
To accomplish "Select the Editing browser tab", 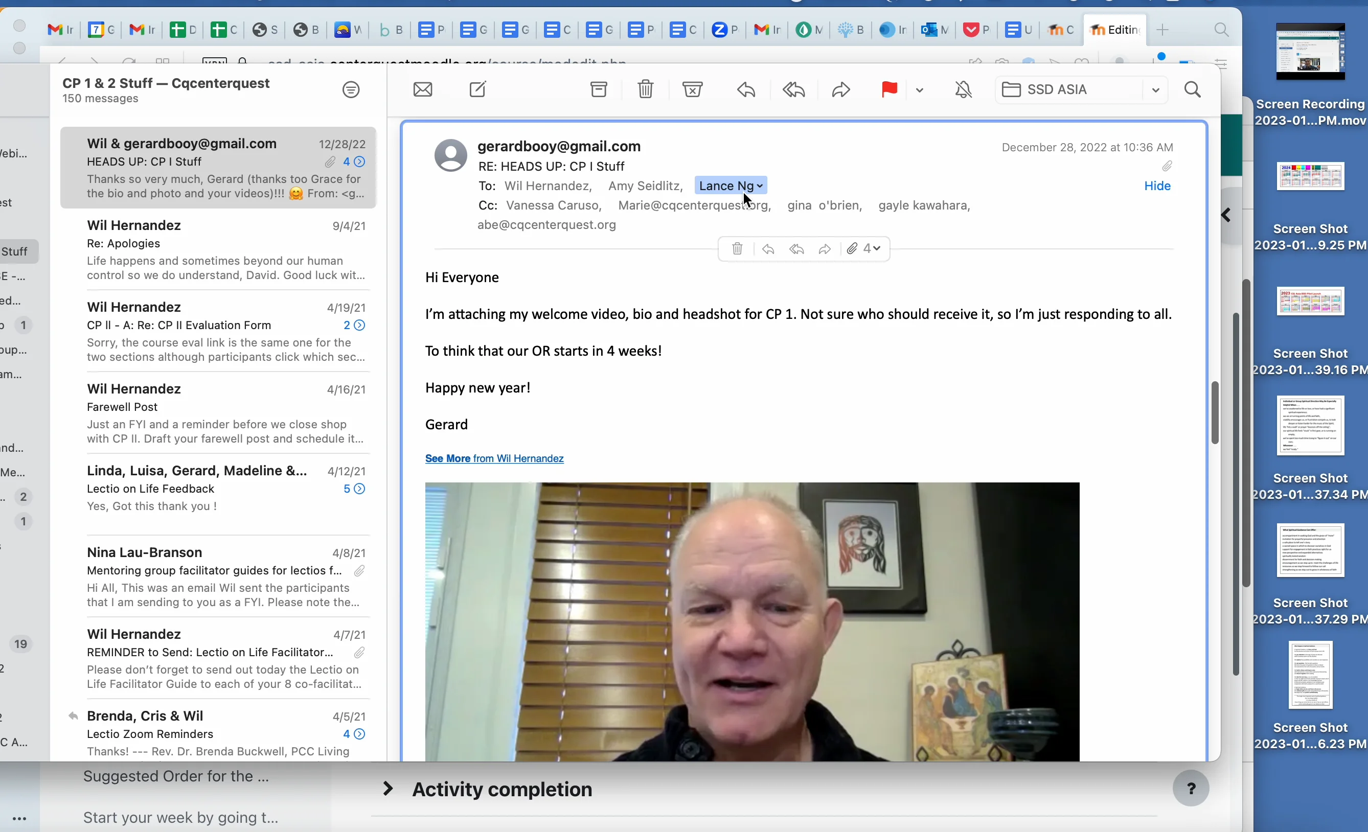I will 1115,30.
